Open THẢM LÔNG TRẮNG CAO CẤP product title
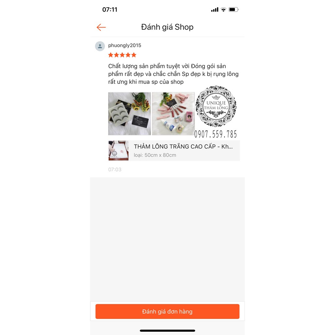The width and height of the screenshot is (335, 335). (183, 147)
